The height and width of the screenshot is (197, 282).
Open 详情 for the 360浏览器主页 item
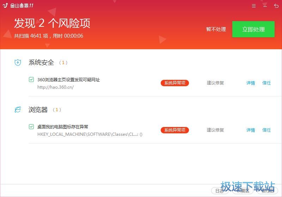point(251,83)
